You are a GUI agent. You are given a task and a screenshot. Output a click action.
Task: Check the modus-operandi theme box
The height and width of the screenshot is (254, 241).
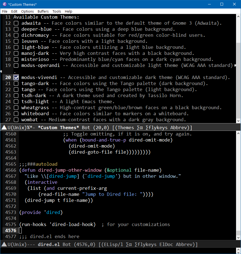click(16, 66)
